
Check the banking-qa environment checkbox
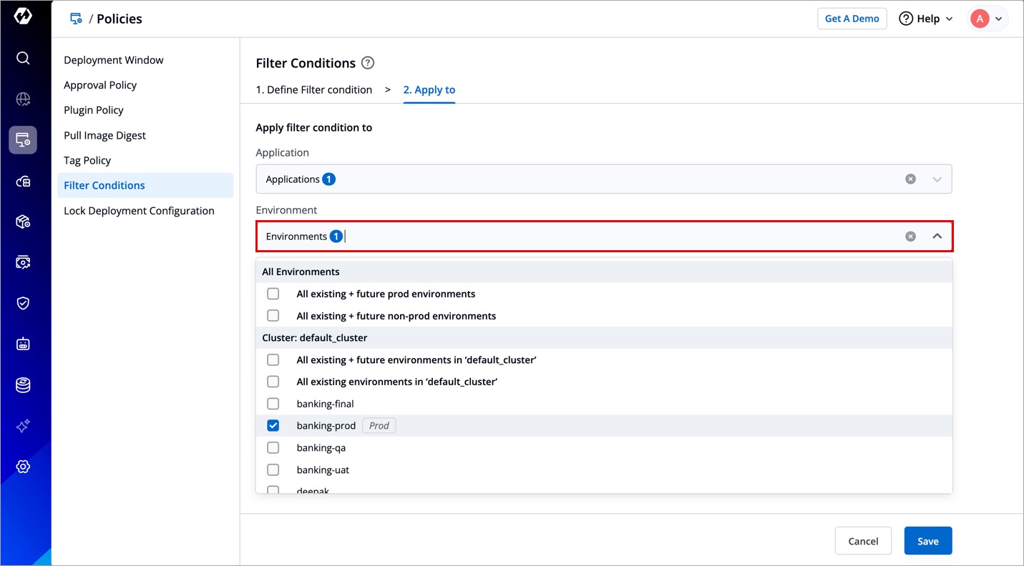point(273,448)
